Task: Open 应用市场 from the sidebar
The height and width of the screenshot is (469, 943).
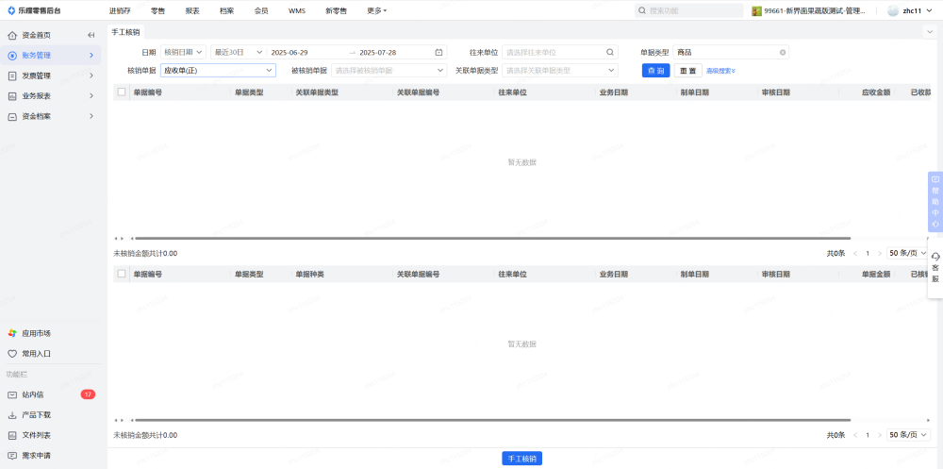Action: point(36,333)
